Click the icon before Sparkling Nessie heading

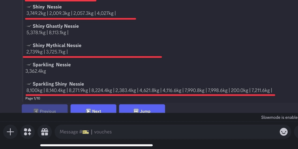[29, 65]
